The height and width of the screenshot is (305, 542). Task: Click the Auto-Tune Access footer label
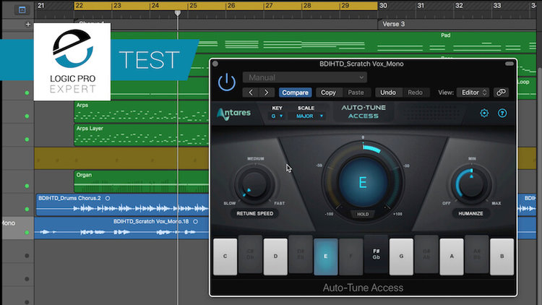[x=363, y=288]
